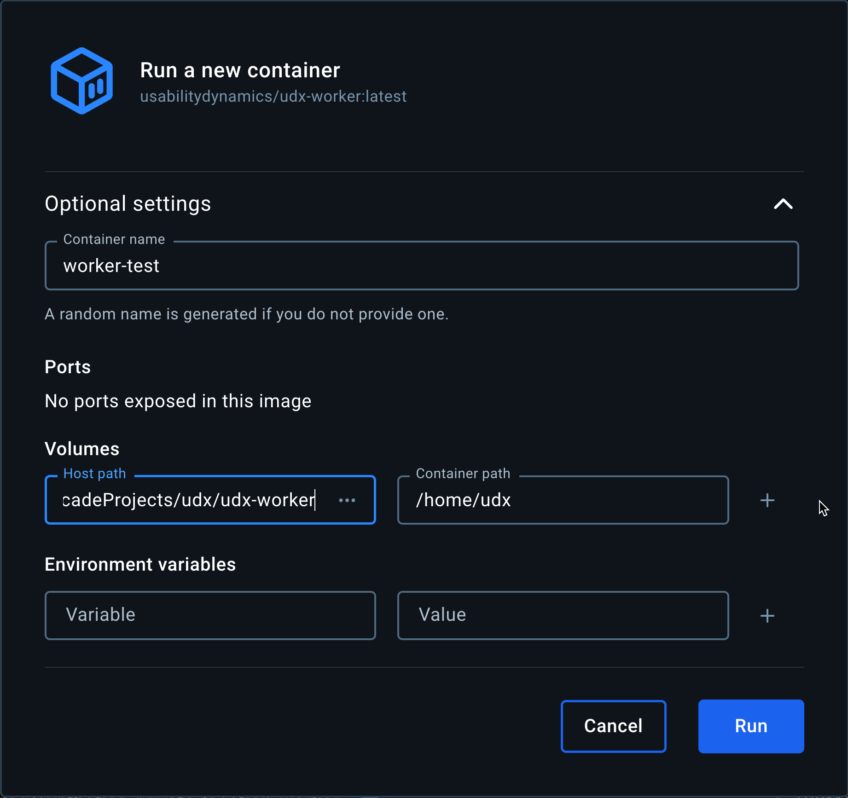Screen dimensions: 848x798
Task: Edit the Container path field
Action: click(563, 500)
